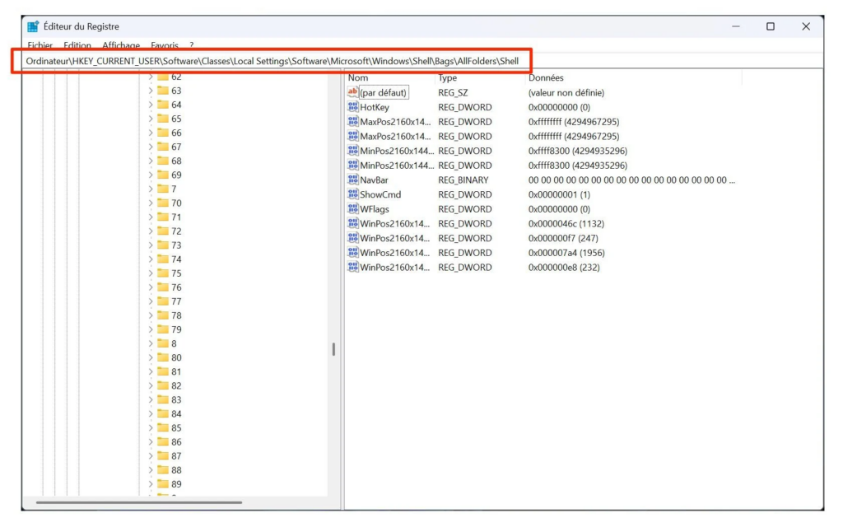Click the registry path address bar
This screenshot has width=843, height=532.
(272, 61)
